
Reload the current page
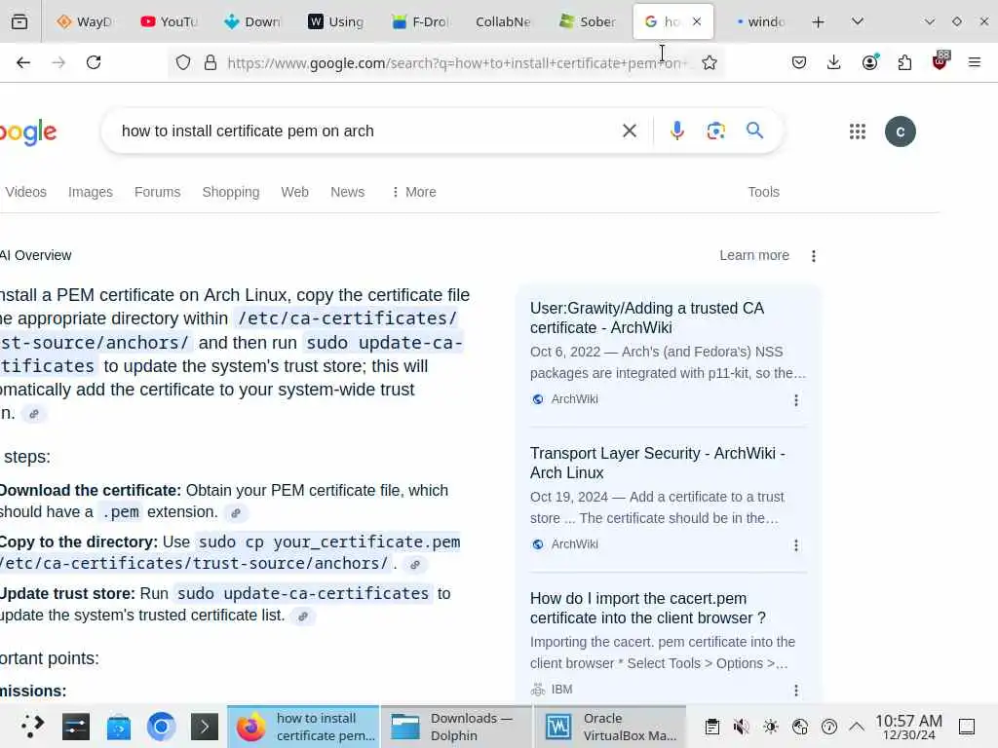(94, 62)
